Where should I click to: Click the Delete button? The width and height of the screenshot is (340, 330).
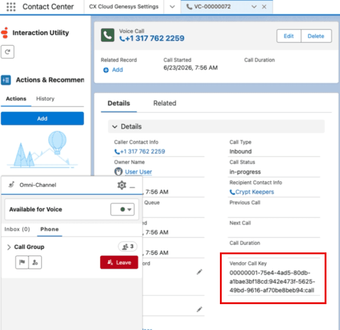pyautogui.click(x=316, y=36)
